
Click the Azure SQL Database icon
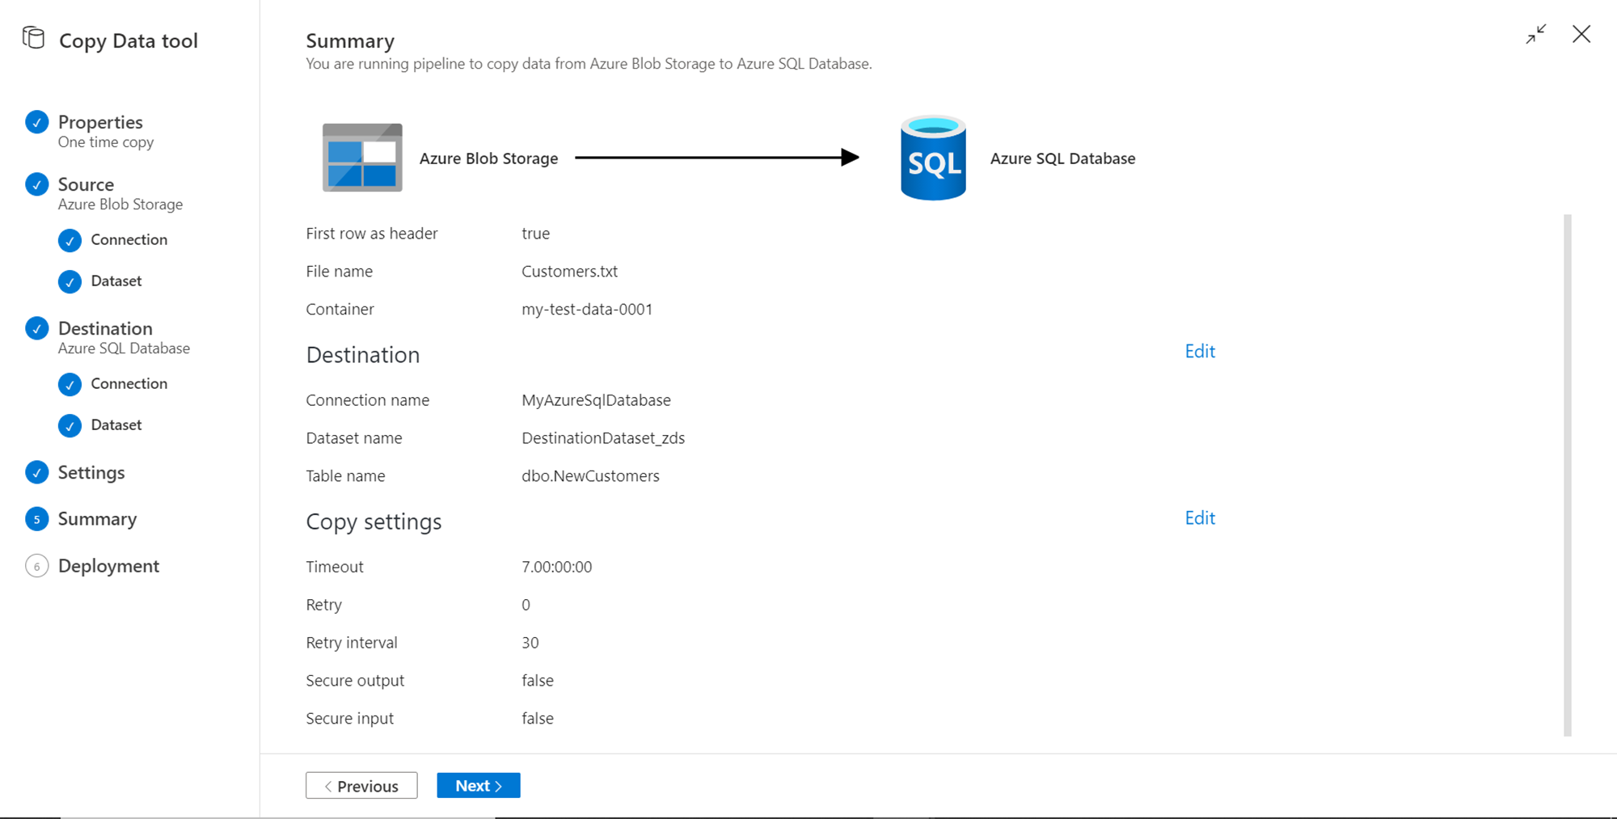pos(933,158)
